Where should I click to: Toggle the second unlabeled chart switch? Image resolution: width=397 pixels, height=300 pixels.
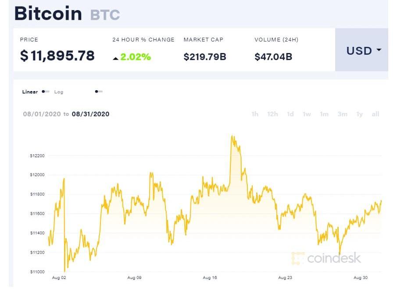pyautogui.click(x=99, y=92)
